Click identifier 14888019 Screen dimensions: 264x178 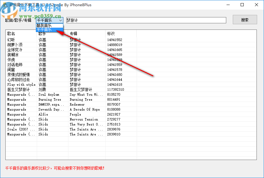coord(115,45)
